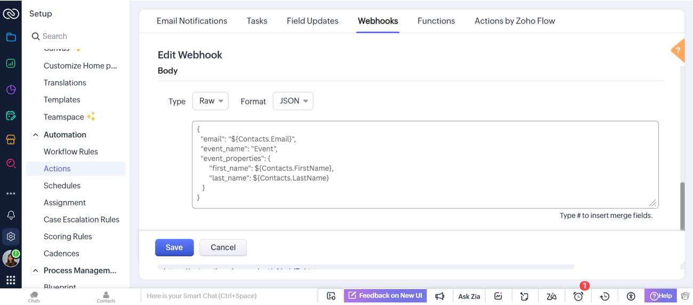Switch to the Functions tab

tap(436, 21)
